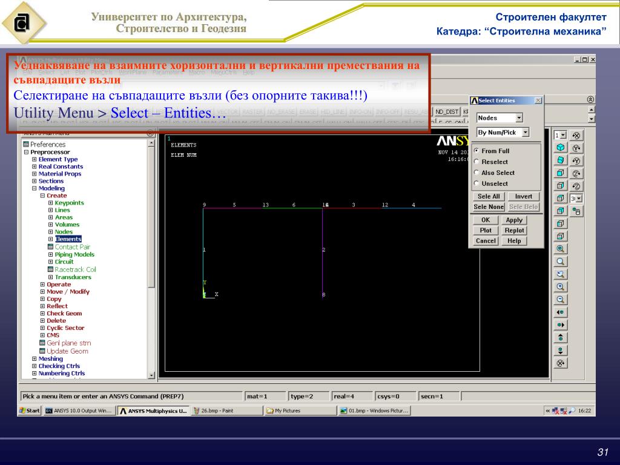The height and width of the screenshot is (465, 620).
Task: Select the From Full radio button
Action: [x=477, y=151]
